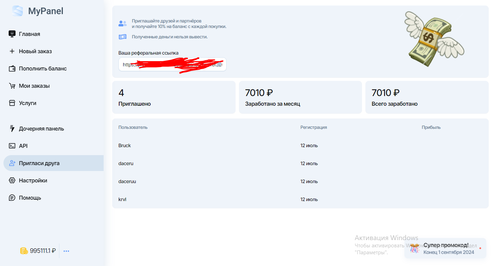Click the Прибыль column header

pos(431,127)
